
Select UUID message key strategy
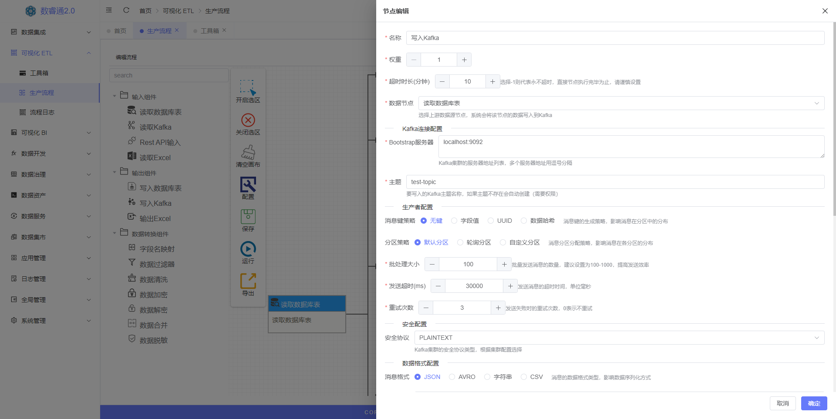500,221
